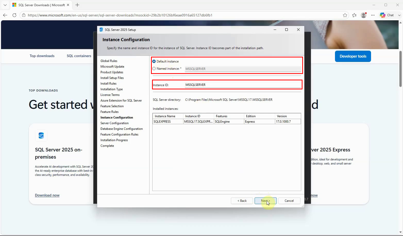Bookmark this page with star icon
This screenshot has height=236, width=403.
tap(345, 15)
